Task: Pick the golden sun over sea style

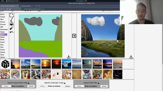Action: click(x=46, y=64)
